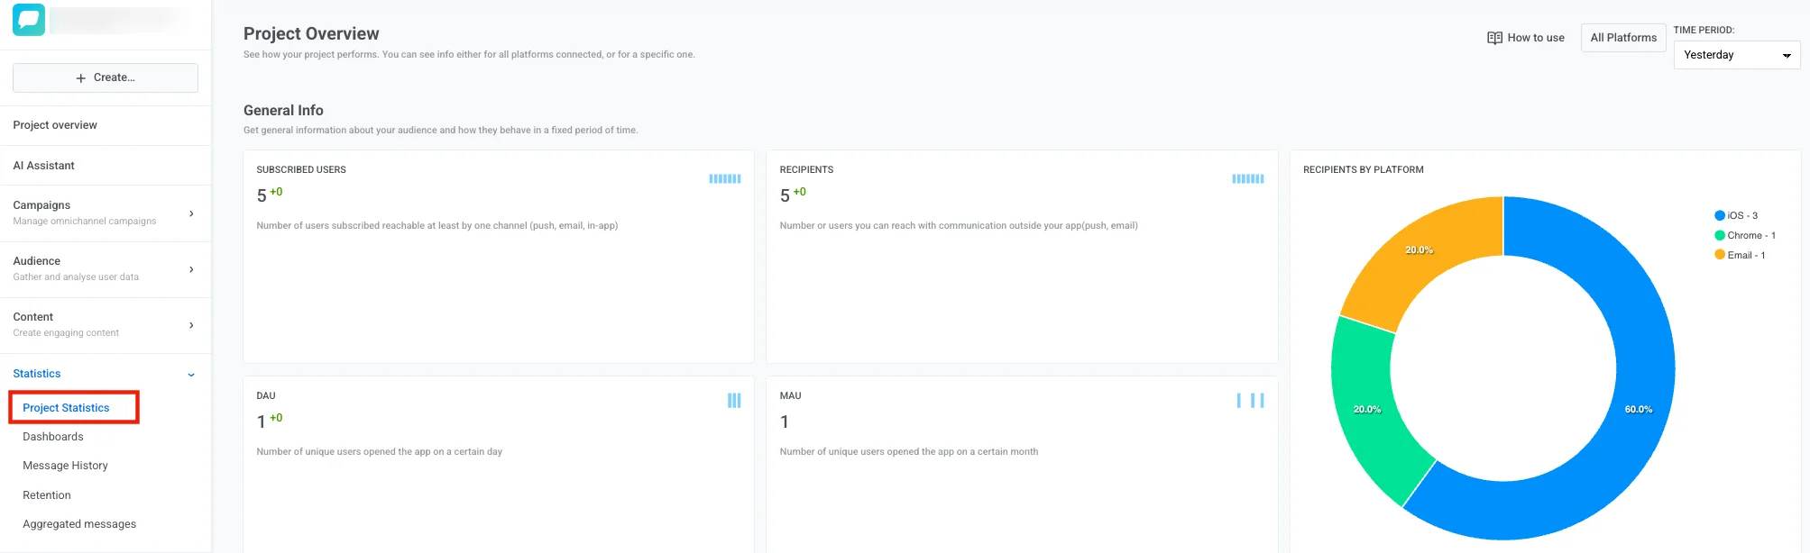This screenshot has height=553, width=1810.
Task: Click the app logo icon
Action: [x=29, y=20]
